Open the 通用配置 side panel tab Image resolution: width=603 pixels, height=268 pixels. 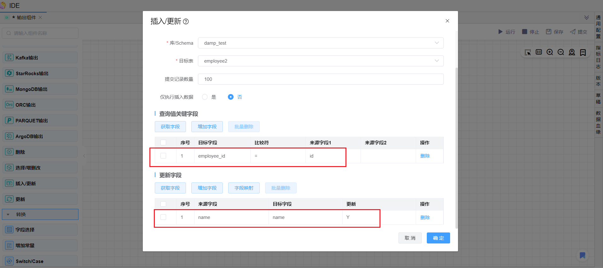598,27
